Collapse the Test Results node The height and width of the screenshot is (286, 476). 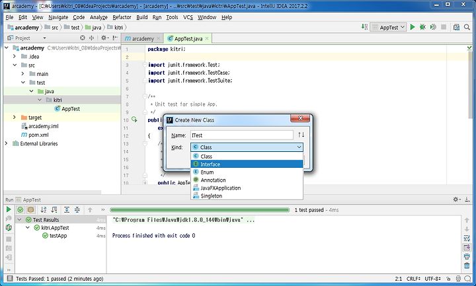[19, 219]
